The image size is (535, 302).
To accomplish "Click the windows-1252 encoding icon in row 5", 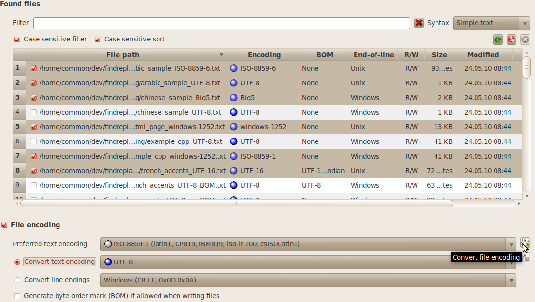I will [x=234, y=127].
